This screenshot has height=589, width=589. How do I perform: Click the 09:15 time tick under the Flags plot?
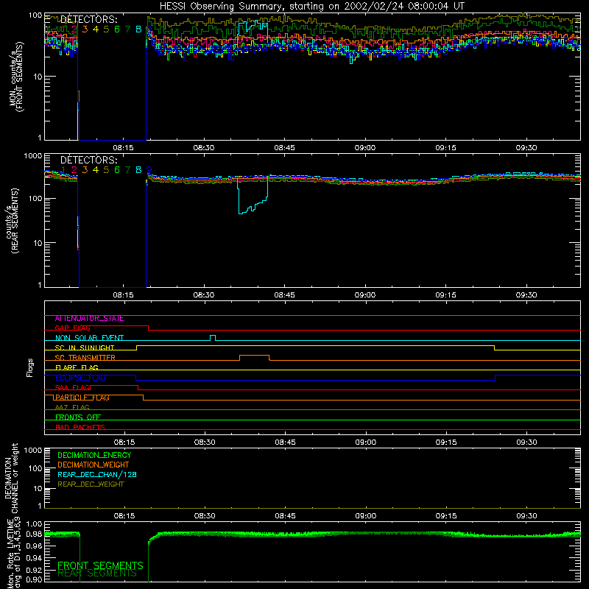click(x=446, y=442)
